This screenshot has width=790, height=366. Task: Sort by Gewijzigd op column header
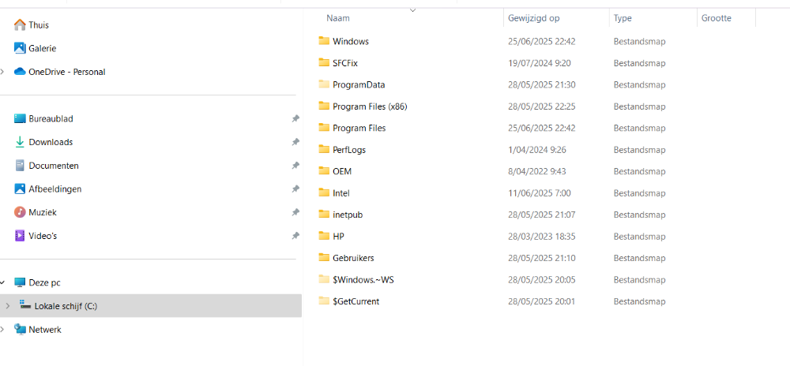coord(534,18)
